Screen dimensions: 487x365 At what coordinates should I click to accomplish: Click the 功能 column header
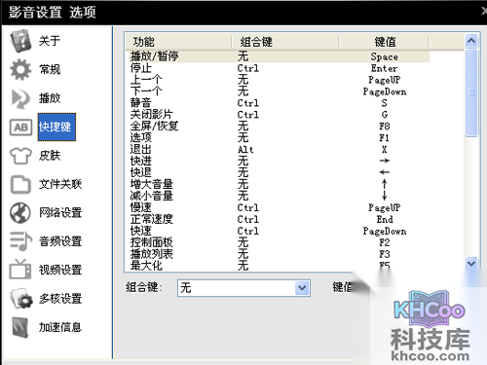point(178,42)
